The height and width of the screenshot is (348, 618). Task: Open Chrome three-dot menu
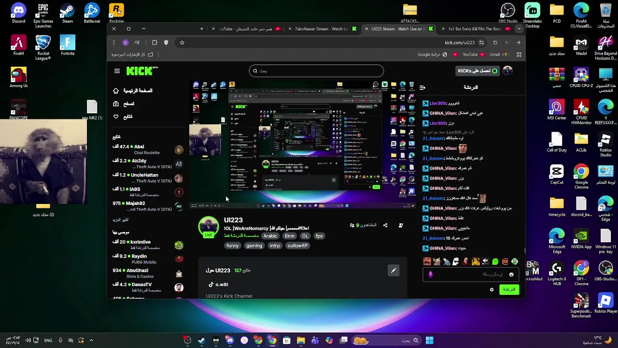point(114,43)
